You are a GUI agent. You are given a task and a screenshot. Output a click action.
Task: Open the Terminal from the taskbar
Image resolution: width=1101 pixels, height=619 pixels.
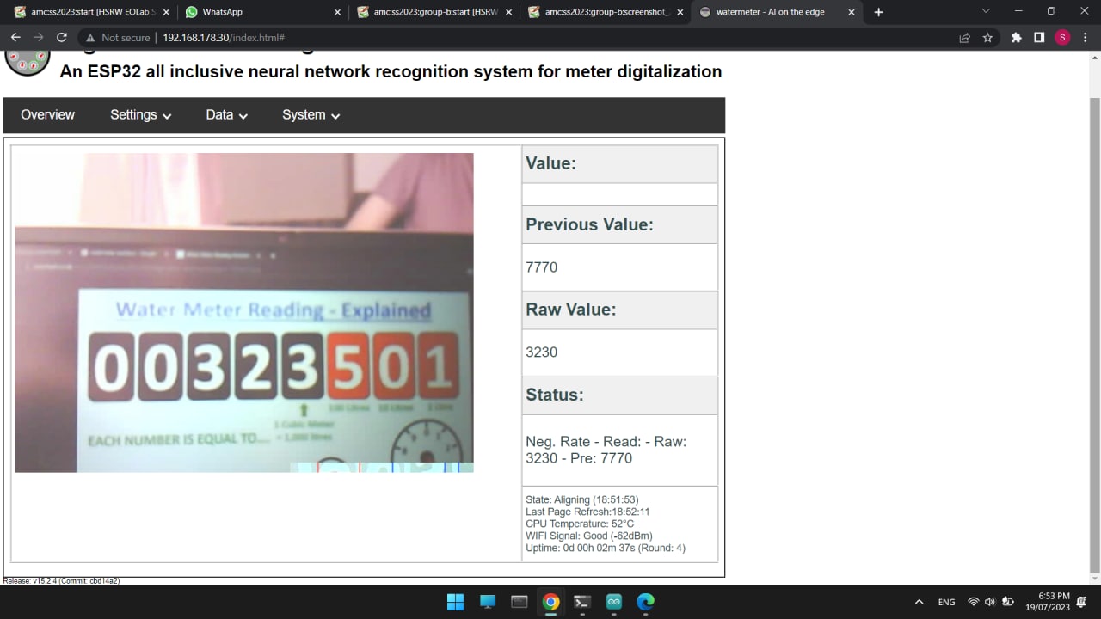click(x=582, y=602)
